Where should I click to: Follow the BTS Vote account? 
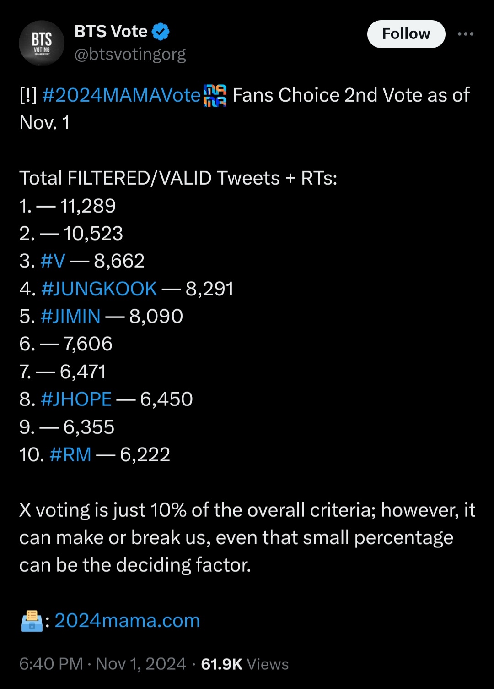click(406, 34)
